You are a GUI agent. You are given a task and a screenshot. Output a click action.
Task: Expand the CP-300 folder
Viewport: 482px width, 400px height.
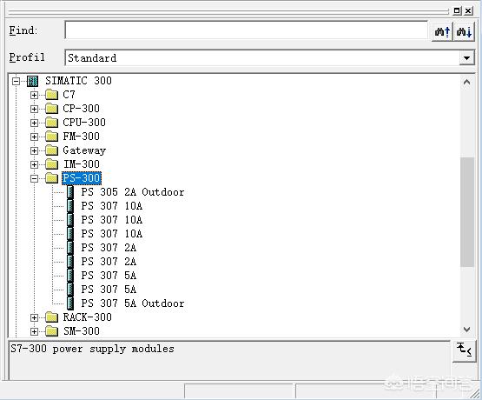34,109
